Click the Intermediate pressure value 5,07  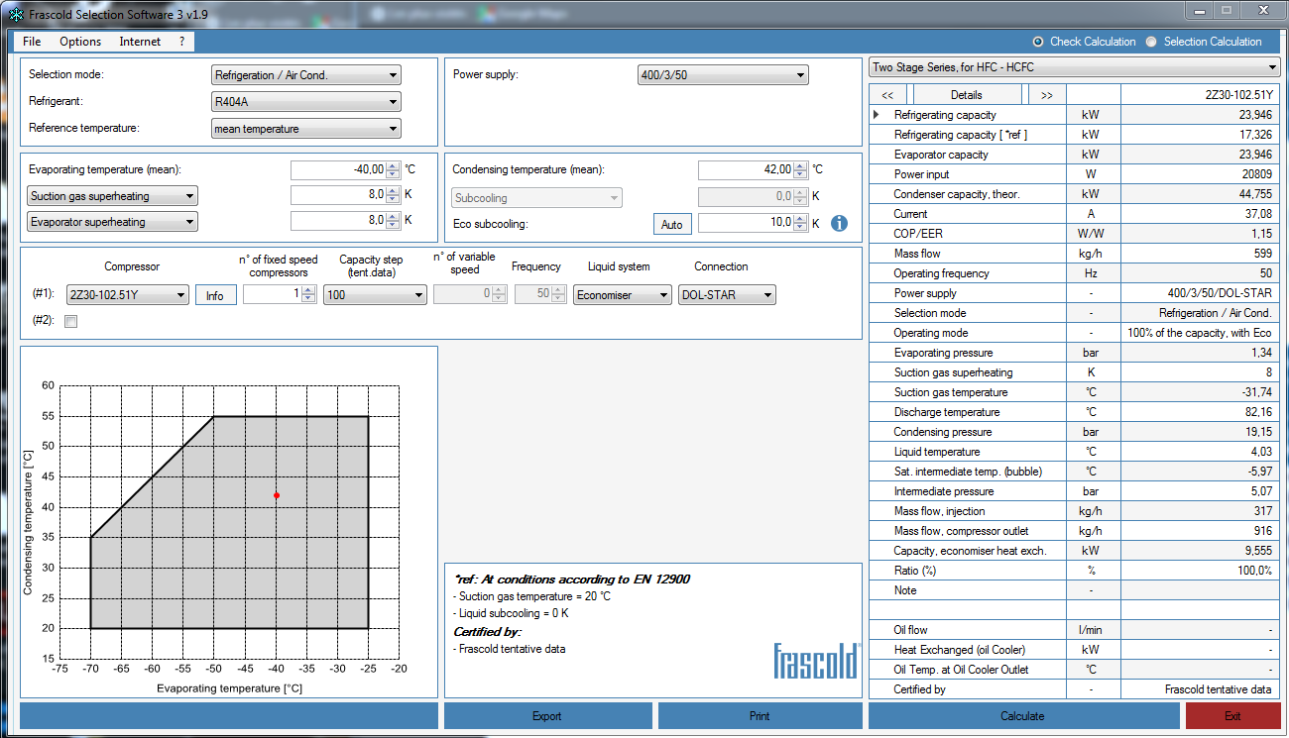[1201, 491]
